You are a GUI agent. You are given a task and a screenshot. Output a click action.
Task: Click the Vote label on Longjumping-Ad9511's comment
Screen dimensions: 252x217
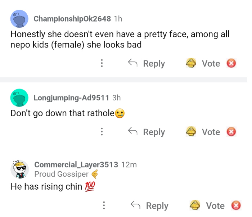(211, 132)
